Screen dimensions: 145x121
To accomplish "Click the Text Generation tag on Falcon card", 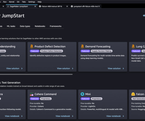I will [138, 99].
